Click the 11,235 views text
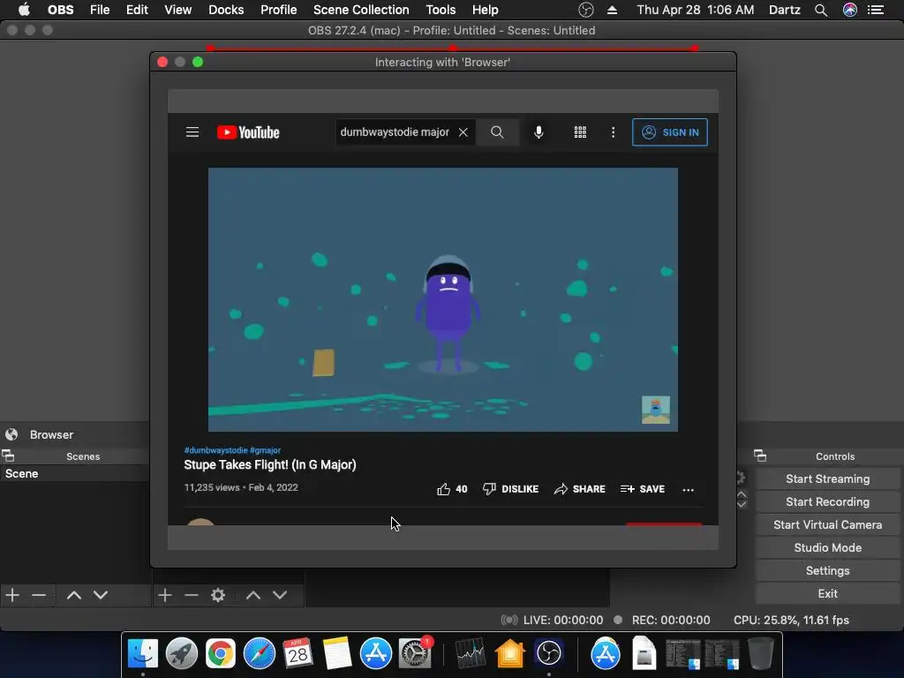 tap(212, 487)
